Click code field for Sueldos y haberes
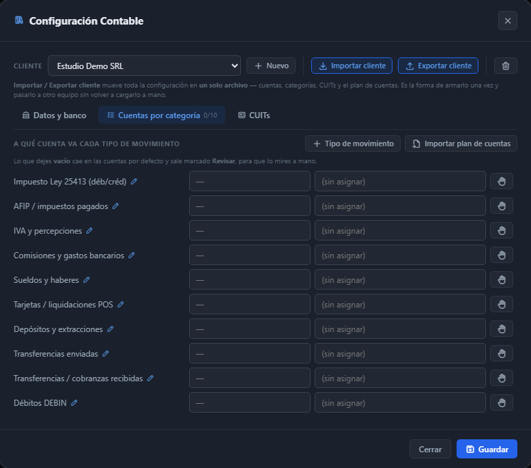Image resolution: width=531 pixels, height=468 pixels. (x=250, y=279)
